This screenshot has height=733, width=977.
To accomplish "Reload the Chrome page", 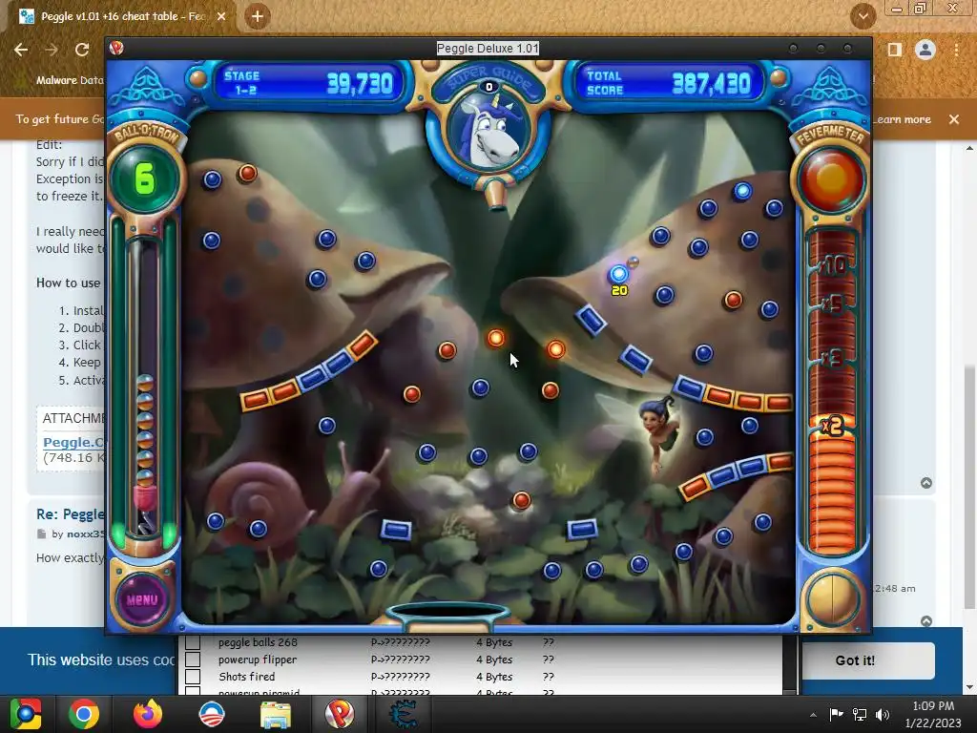I will click(x=82, y=50).
